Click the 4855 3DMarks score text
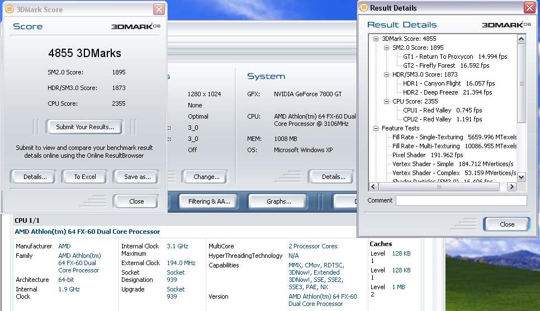The image size is (540, 311). 84,53
